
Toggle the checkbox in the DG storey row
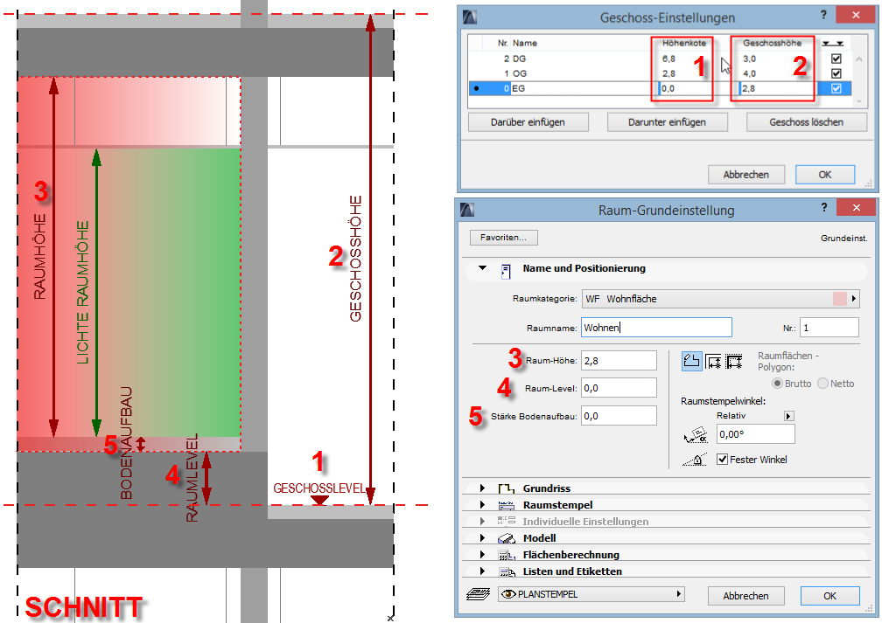pos(836,59)
